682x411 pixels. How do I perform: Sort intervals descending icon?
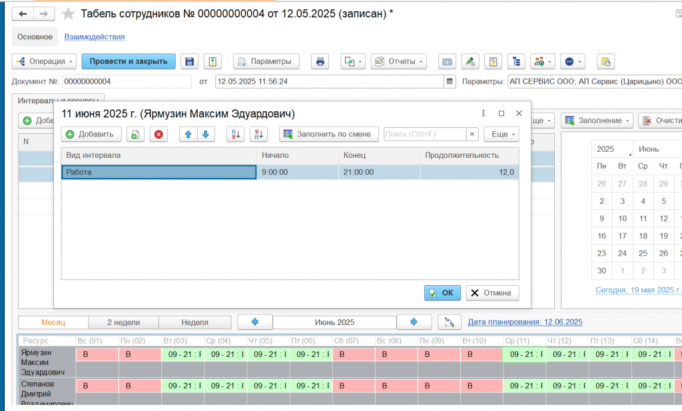tap(258, 134)
